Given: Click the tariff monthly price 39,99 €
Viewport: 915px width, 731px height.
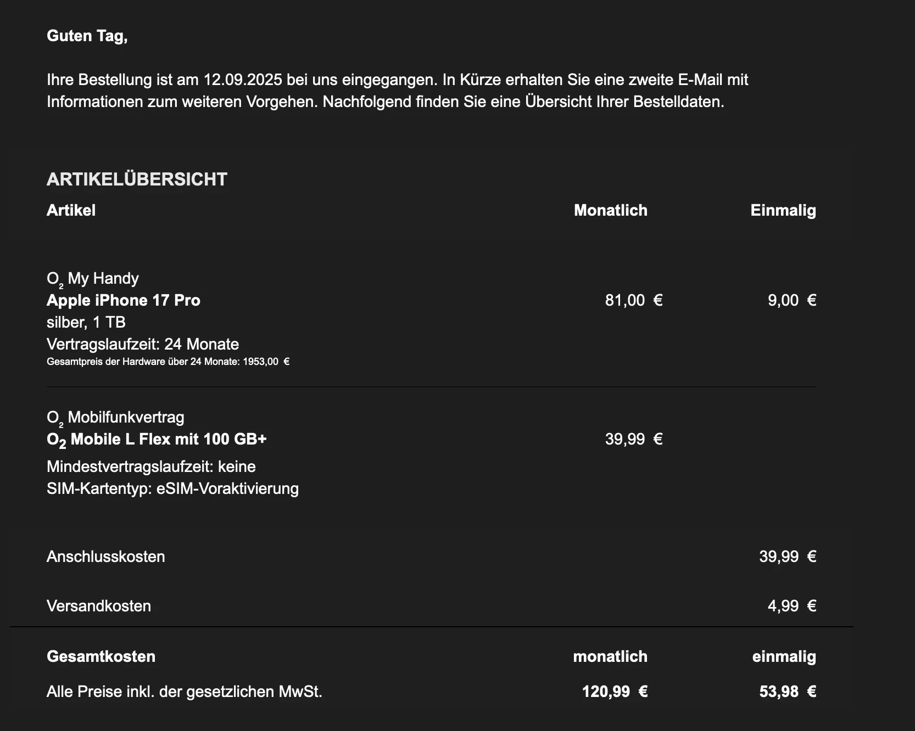Looking at the screenshot, I should tap(633, 439).
